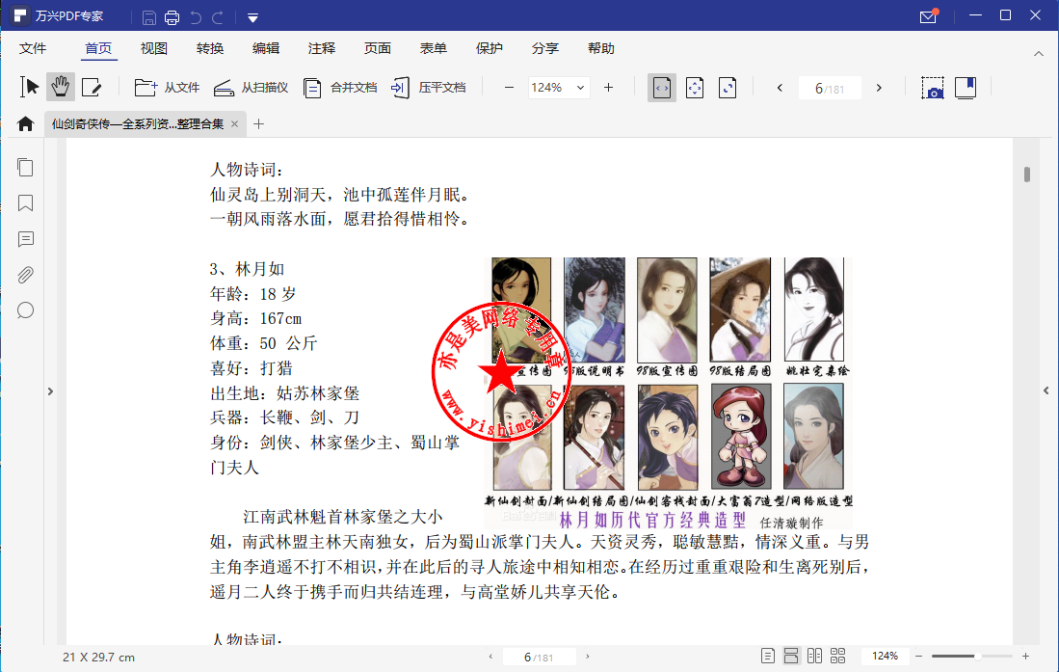Open the quick access customize dropdown
This screenshot has height=672, width=1059.
(x=252, y=17)
